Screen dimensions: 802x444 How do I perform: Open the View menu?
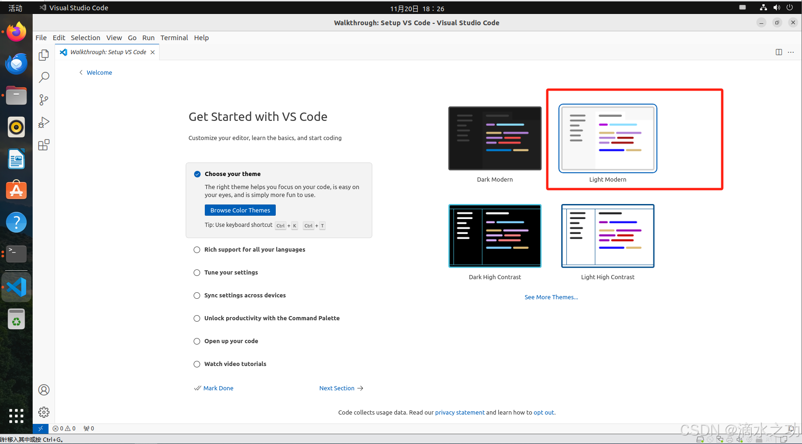click(x=114, y=38)
